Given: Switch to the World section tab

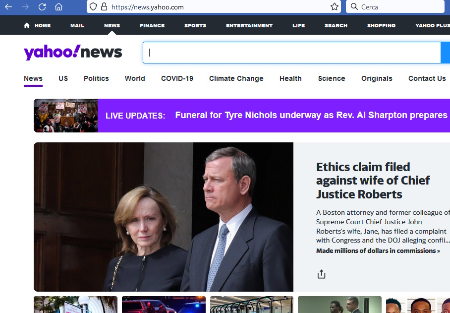Looking at the screenshot, I should coord(135,78).
